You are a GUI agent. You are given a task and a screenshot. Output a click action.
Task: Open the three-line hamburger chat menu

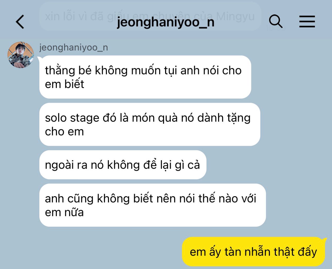coord(307,21)
